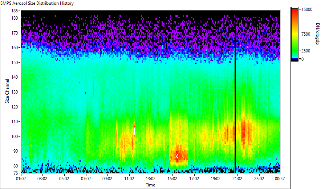Click the 150 size channel axis value
The image size is (321, 189).
click(x=15, y=62)
